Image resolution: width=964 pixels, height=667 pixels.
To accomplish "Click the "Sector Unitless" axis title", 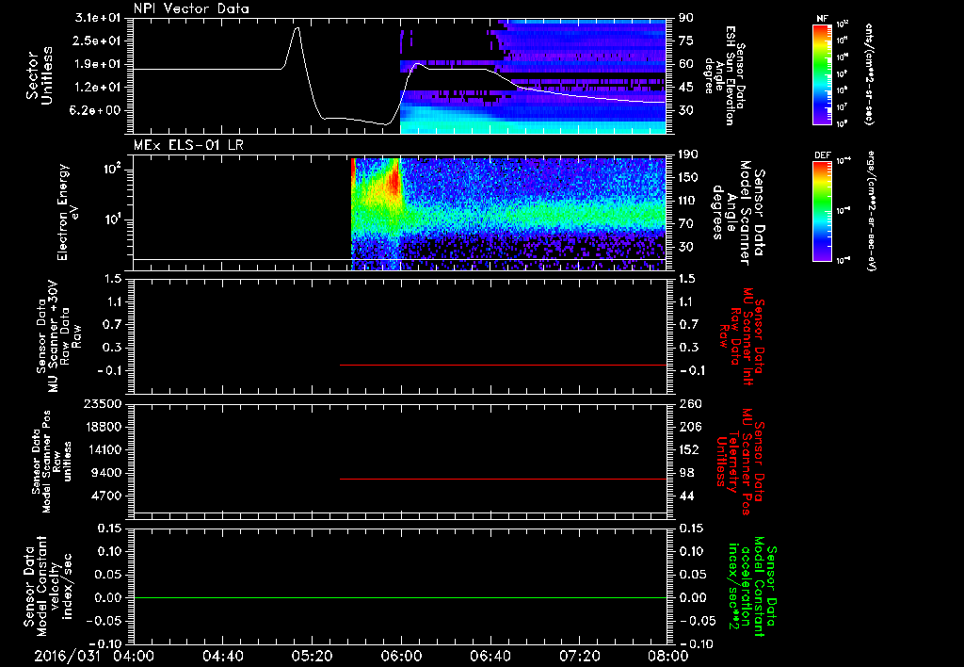I will pyautogui.click(x=40, y=75).
